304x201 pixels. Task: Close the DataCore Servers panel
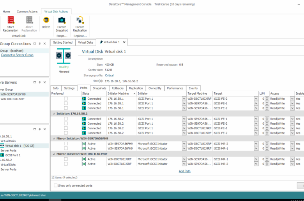[x=44, y=82]
